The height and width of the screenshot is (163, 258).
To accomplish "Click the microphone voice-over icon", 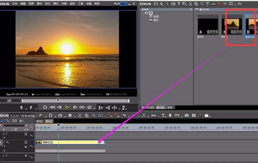I will point(170,116).
